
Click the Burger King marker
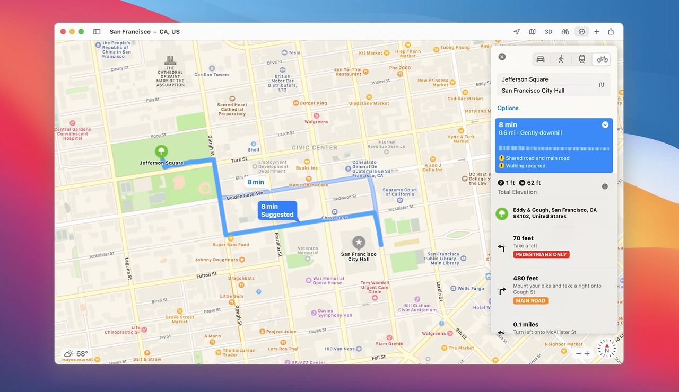click(296, 103)
